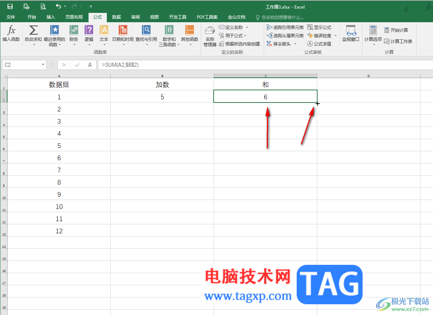Select header cell 加数
This screenshot has height=315, width=433.
tap(162, 85)
